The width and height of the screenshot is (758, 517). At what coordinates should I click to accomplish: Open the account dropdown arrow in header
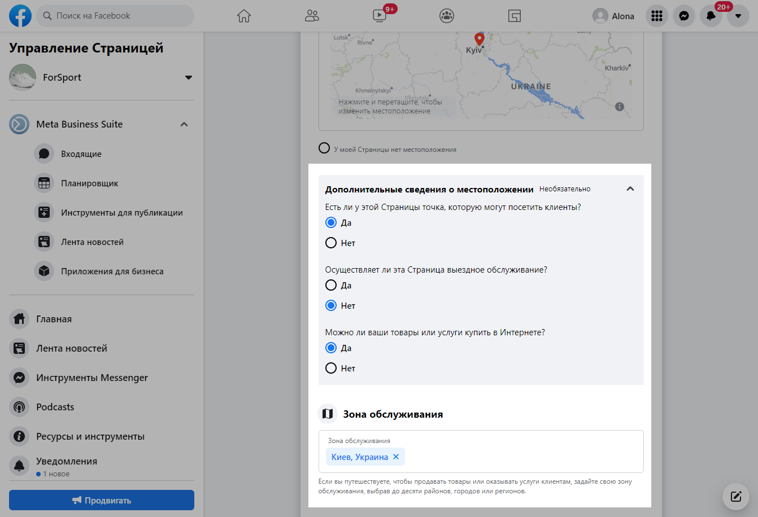[x=738, y=16]
